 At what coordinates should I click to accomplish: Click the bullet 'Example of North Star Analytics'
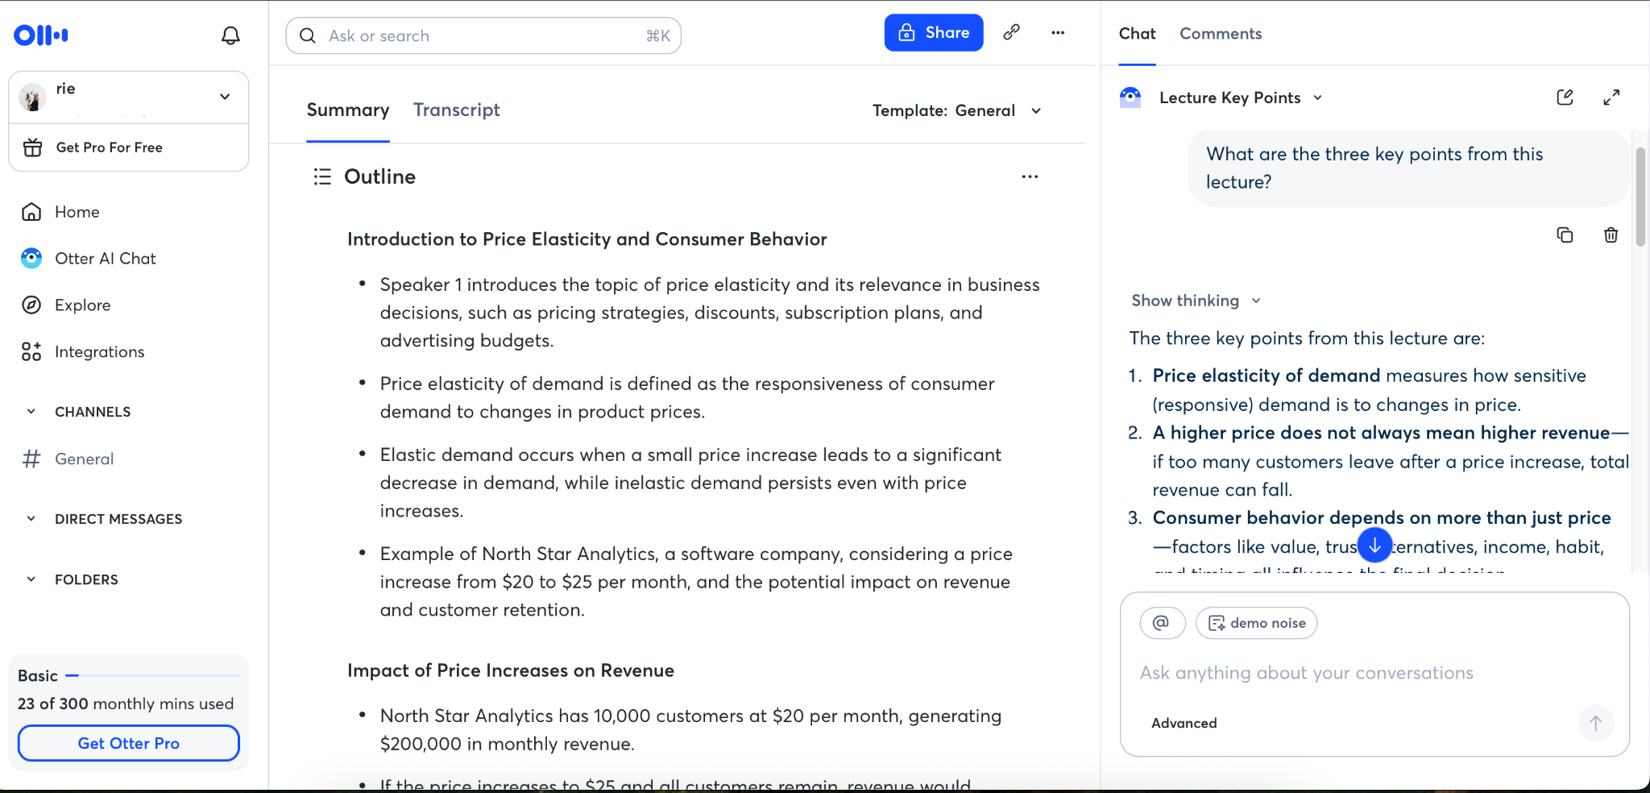[x=696, y=582]
